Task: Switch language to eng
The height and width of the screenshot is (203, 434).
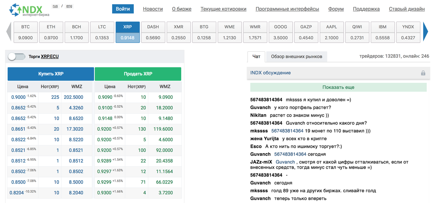Action: [69, 6]
